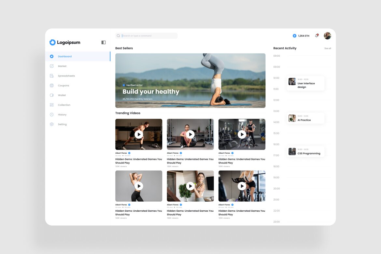Open the Build your healthy banner
Viewport: 381px width, 254px height.
[190, 80]
